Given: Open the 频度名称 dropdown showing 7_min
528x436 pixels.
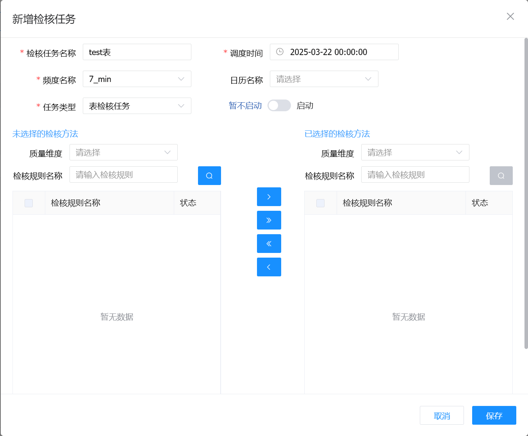Looking at the screenshot, I should [137, 79].
